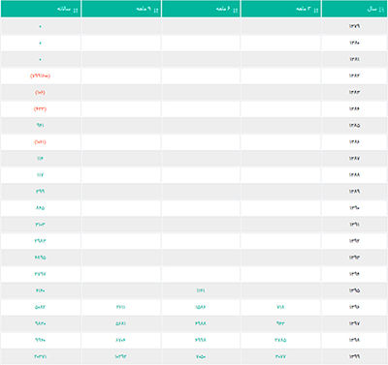388x365 pixels.
Task: Click the red negative annual value for 1383
Action: pos(40,92)
